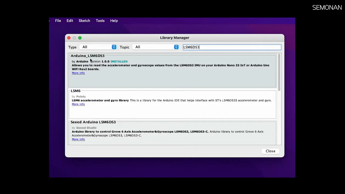Click the Version 1.0.0 label
The image size is (345, 194).
pyautogui.click(x=100, y=61)
